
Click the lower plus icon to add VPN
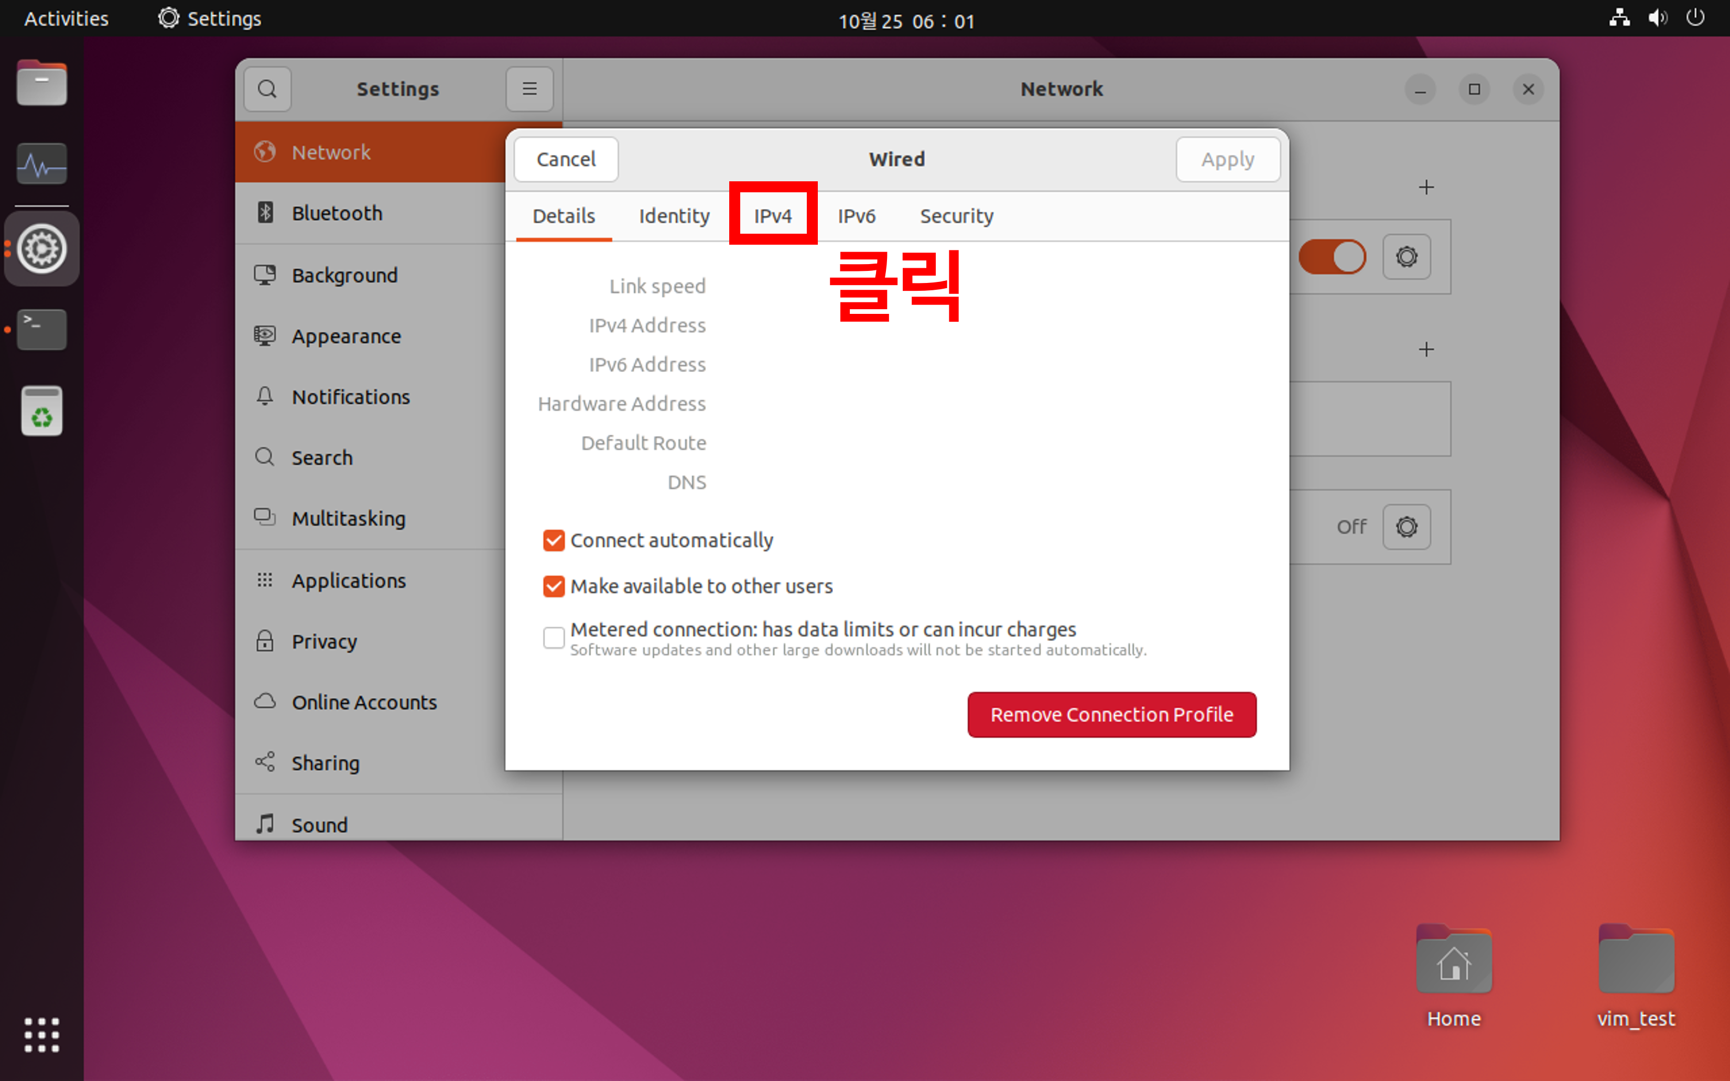click(x=1426, y=350)
